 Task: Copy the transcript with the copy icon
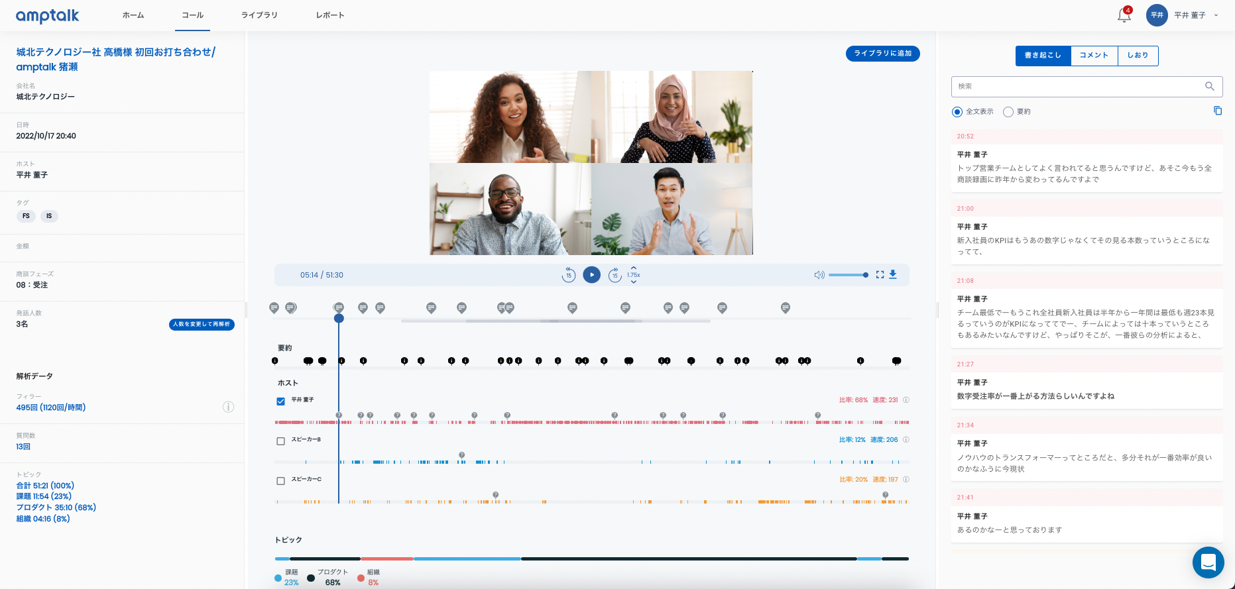[x=1217, y=111]
